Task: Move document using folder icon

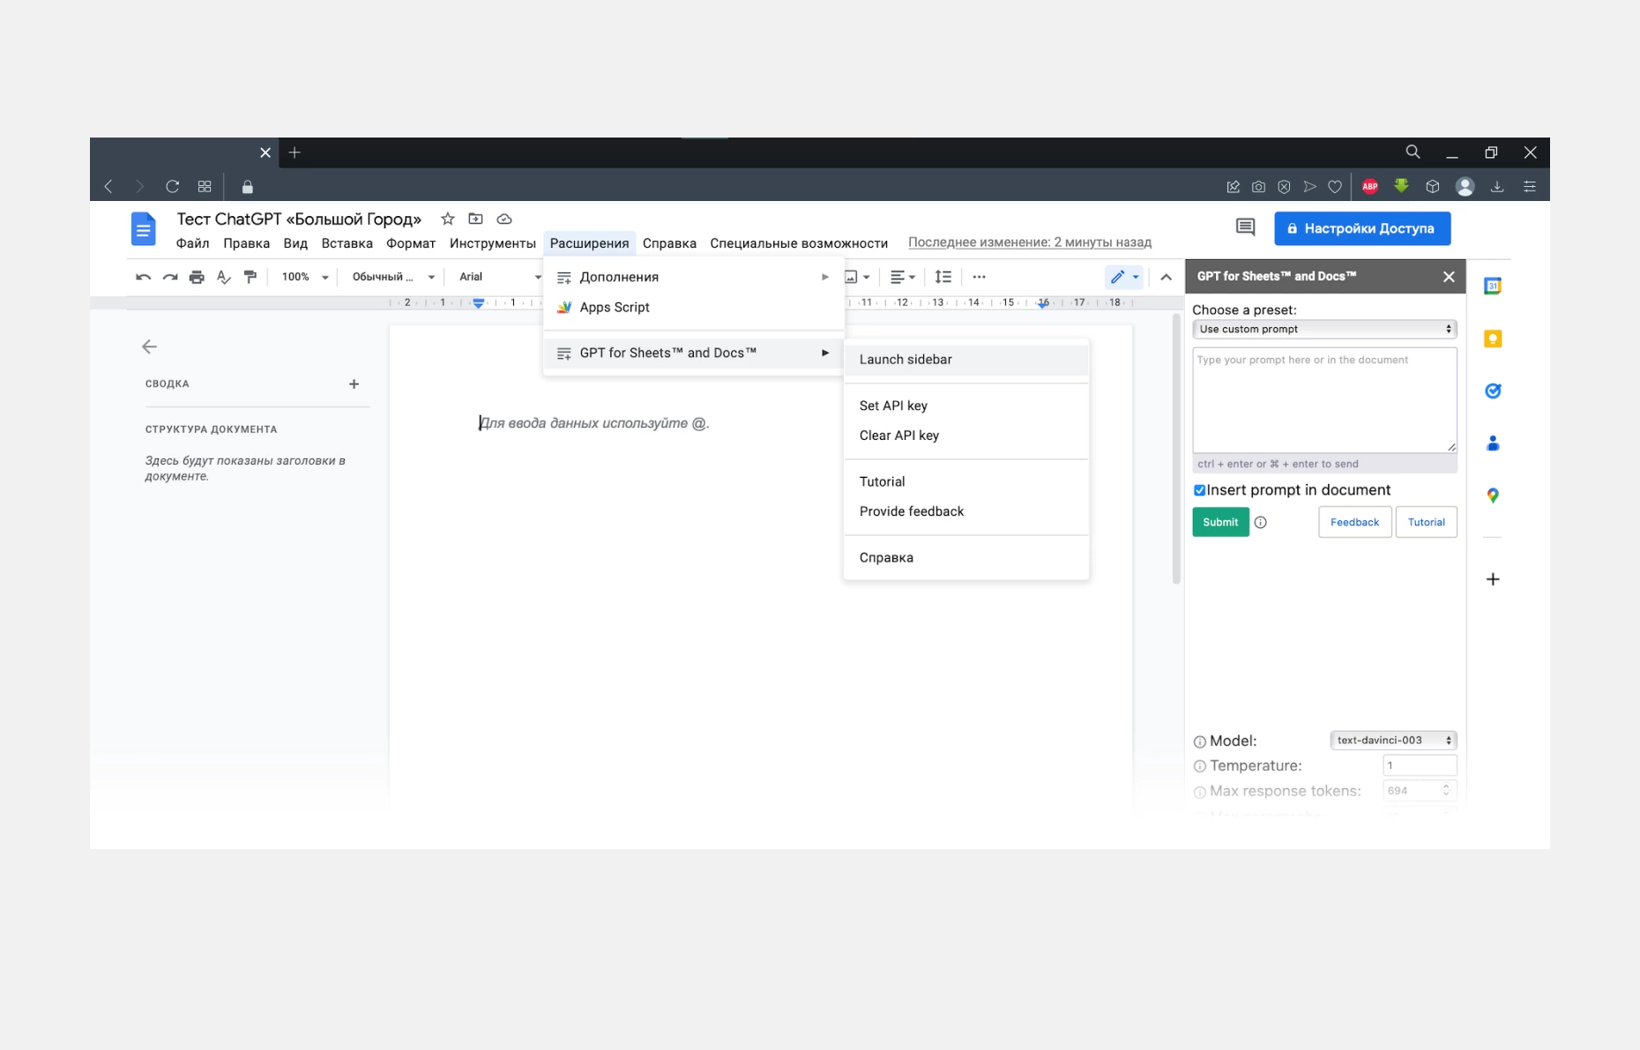Action: [475, 219]
